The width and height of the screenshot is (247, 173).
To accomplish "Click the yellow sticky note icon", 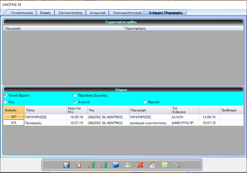I will point(128,165).
